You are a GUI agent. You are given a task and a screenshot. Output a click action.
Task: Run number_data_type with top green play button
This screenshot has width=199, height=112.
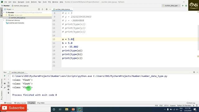pos(183,6)
